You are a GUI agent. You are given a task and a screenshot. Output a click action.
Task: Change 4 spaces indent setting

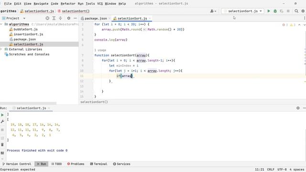click(297, 170)
